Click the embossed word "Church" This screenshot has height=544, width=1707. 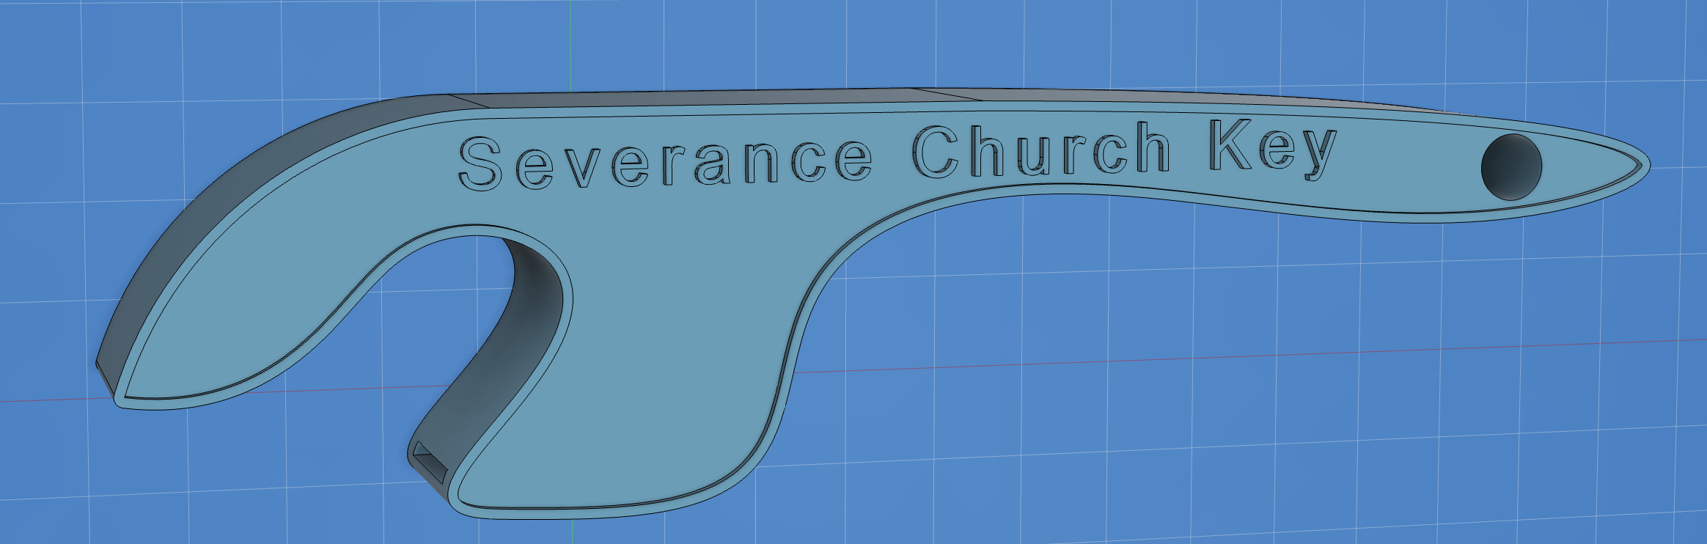pos(1041,150)
